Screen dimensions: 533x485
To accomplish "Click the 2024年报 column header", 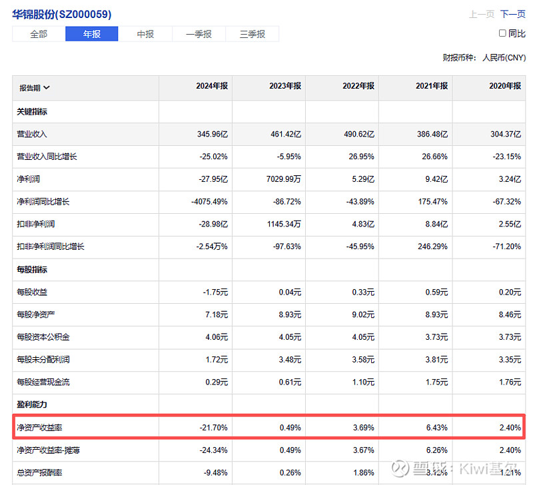I will click(x=212, y=87).
